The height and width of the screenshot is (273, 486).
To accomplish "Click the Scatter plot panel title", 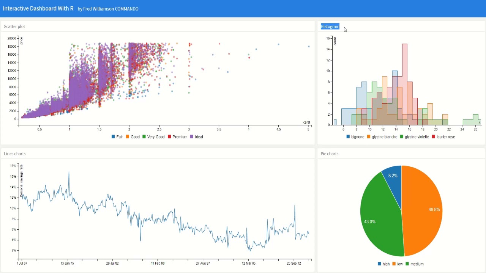I will point(15,27).
